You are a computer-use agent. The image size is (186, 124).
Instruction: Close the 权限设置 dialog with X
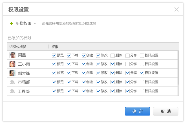point(176,10)
